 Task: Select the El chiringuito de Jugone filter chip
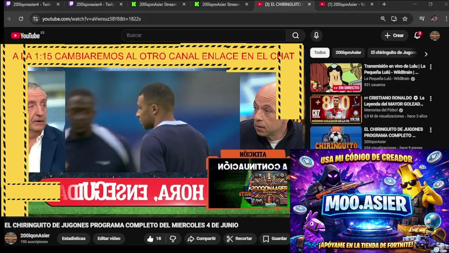[393, 53]
